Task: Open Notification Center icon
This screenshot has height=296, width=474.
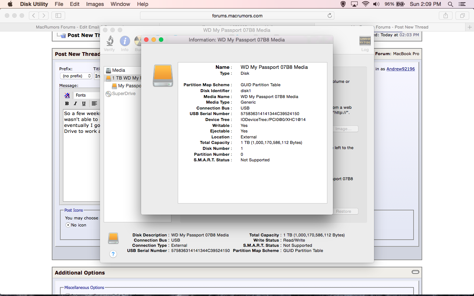Action: (462, 4)
